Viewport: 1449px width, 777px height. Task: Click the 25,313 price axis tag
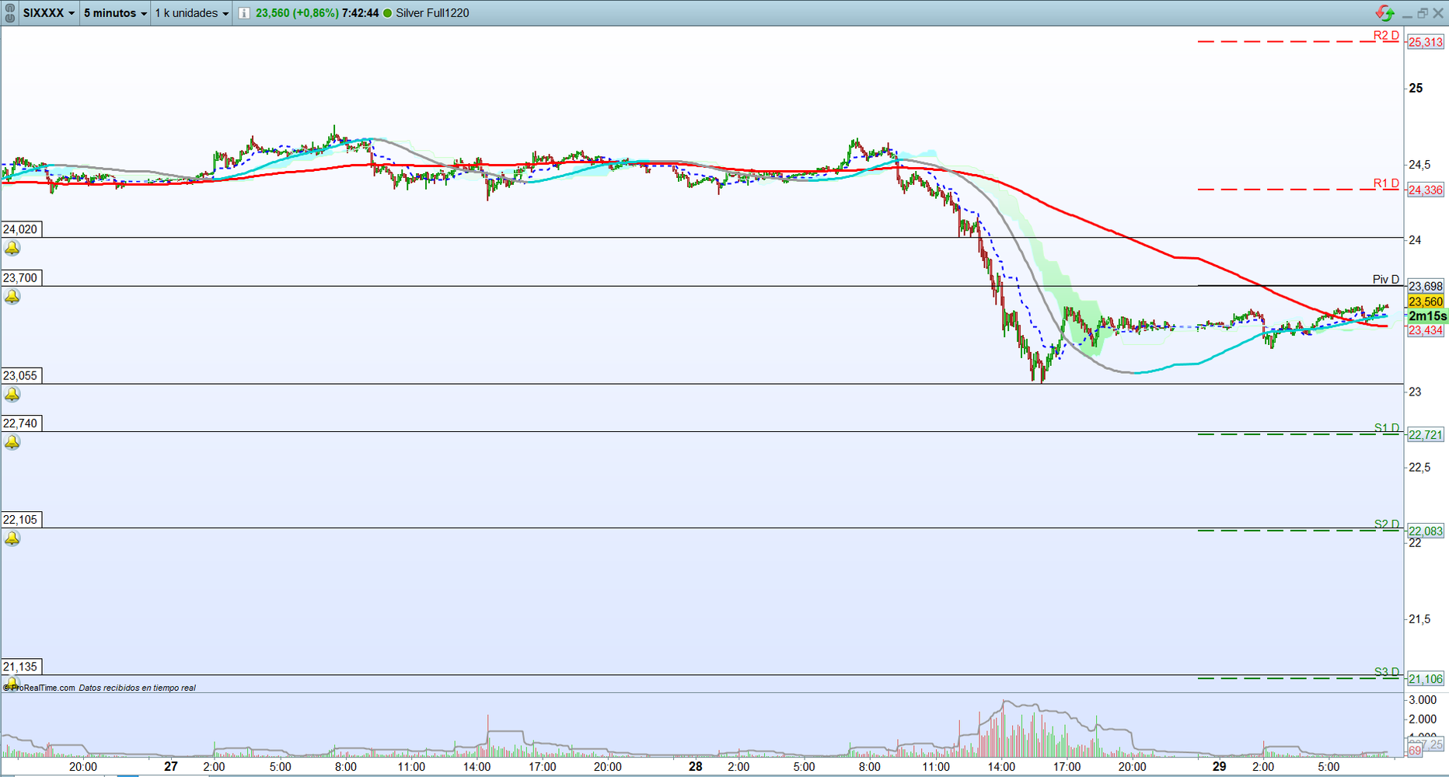[1426, 42]
